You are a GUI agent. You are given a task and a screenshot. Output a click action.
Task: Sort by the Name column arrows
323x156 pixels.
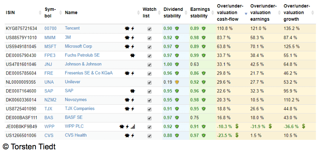pyautogui.click(x=138, y=13)
